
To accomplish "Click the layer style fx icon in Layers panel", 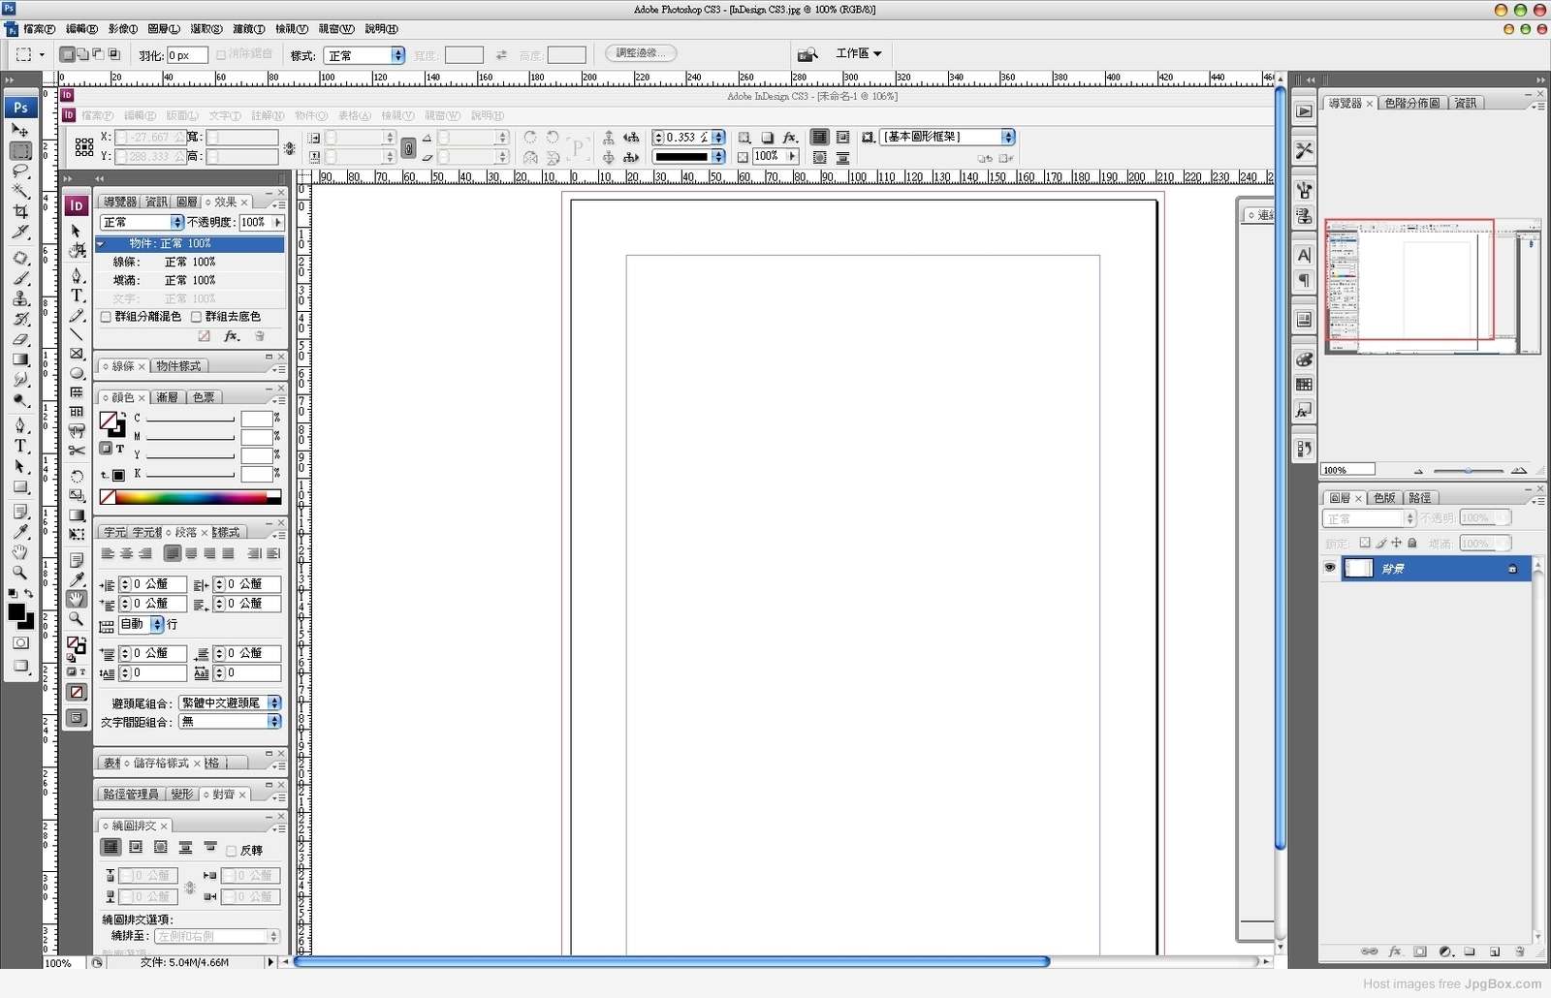I will pyautogui.click(x=1395, y=951).
